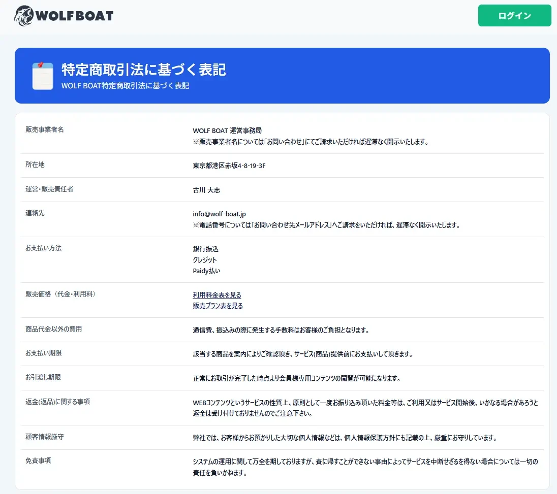Click the label 運営・販売責任者
Screen dimensions: 557x494
[x=49, y=189]
